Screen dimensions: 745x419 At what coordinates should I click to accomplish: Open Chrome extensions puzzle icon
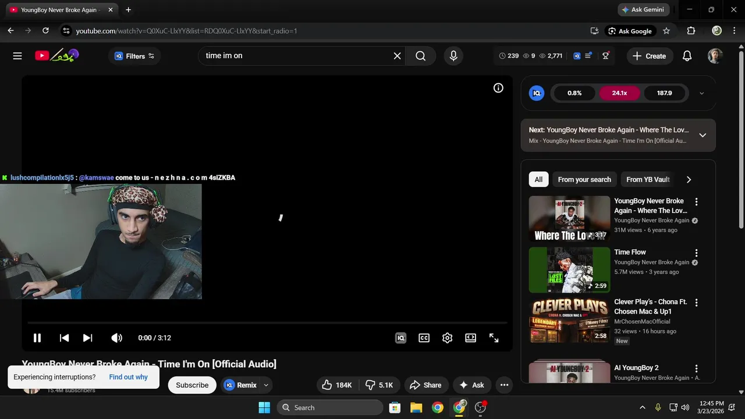tap(691, 31)
